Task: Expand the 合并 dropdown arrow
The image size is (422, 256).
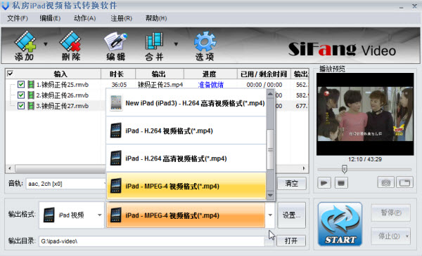Action: 176,44
